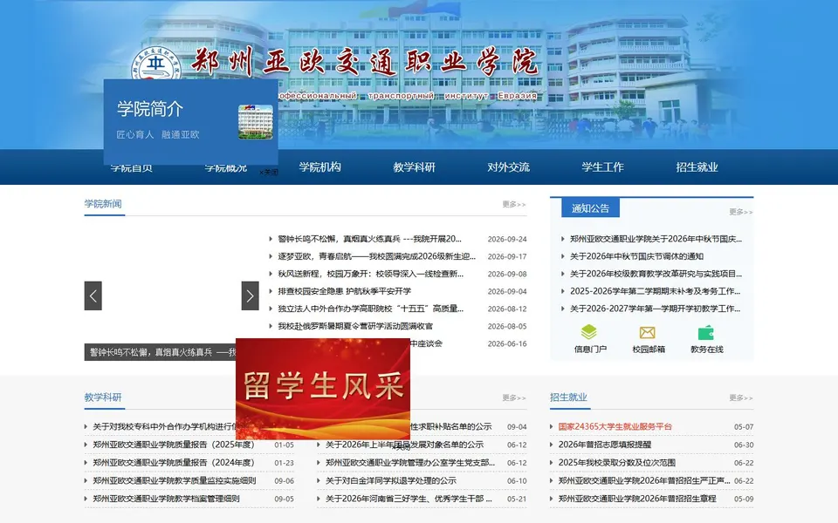Open 郑州亚欧交通职业学院教学质量监控实施细则
Image resolution: width=838 pixels, height=523 pixels.
tap(175, 481)
